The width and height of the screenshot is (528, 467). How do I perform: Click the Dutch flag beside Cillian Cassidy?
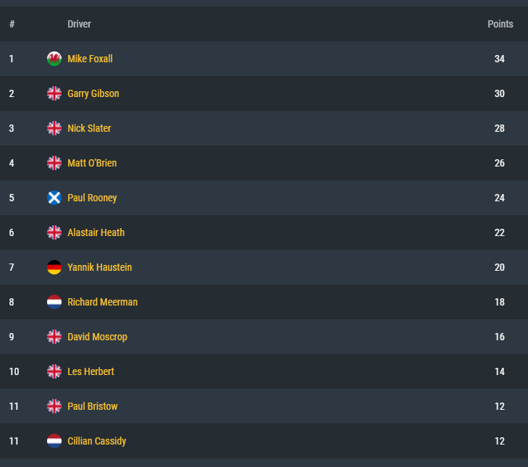tap(54, 441)
